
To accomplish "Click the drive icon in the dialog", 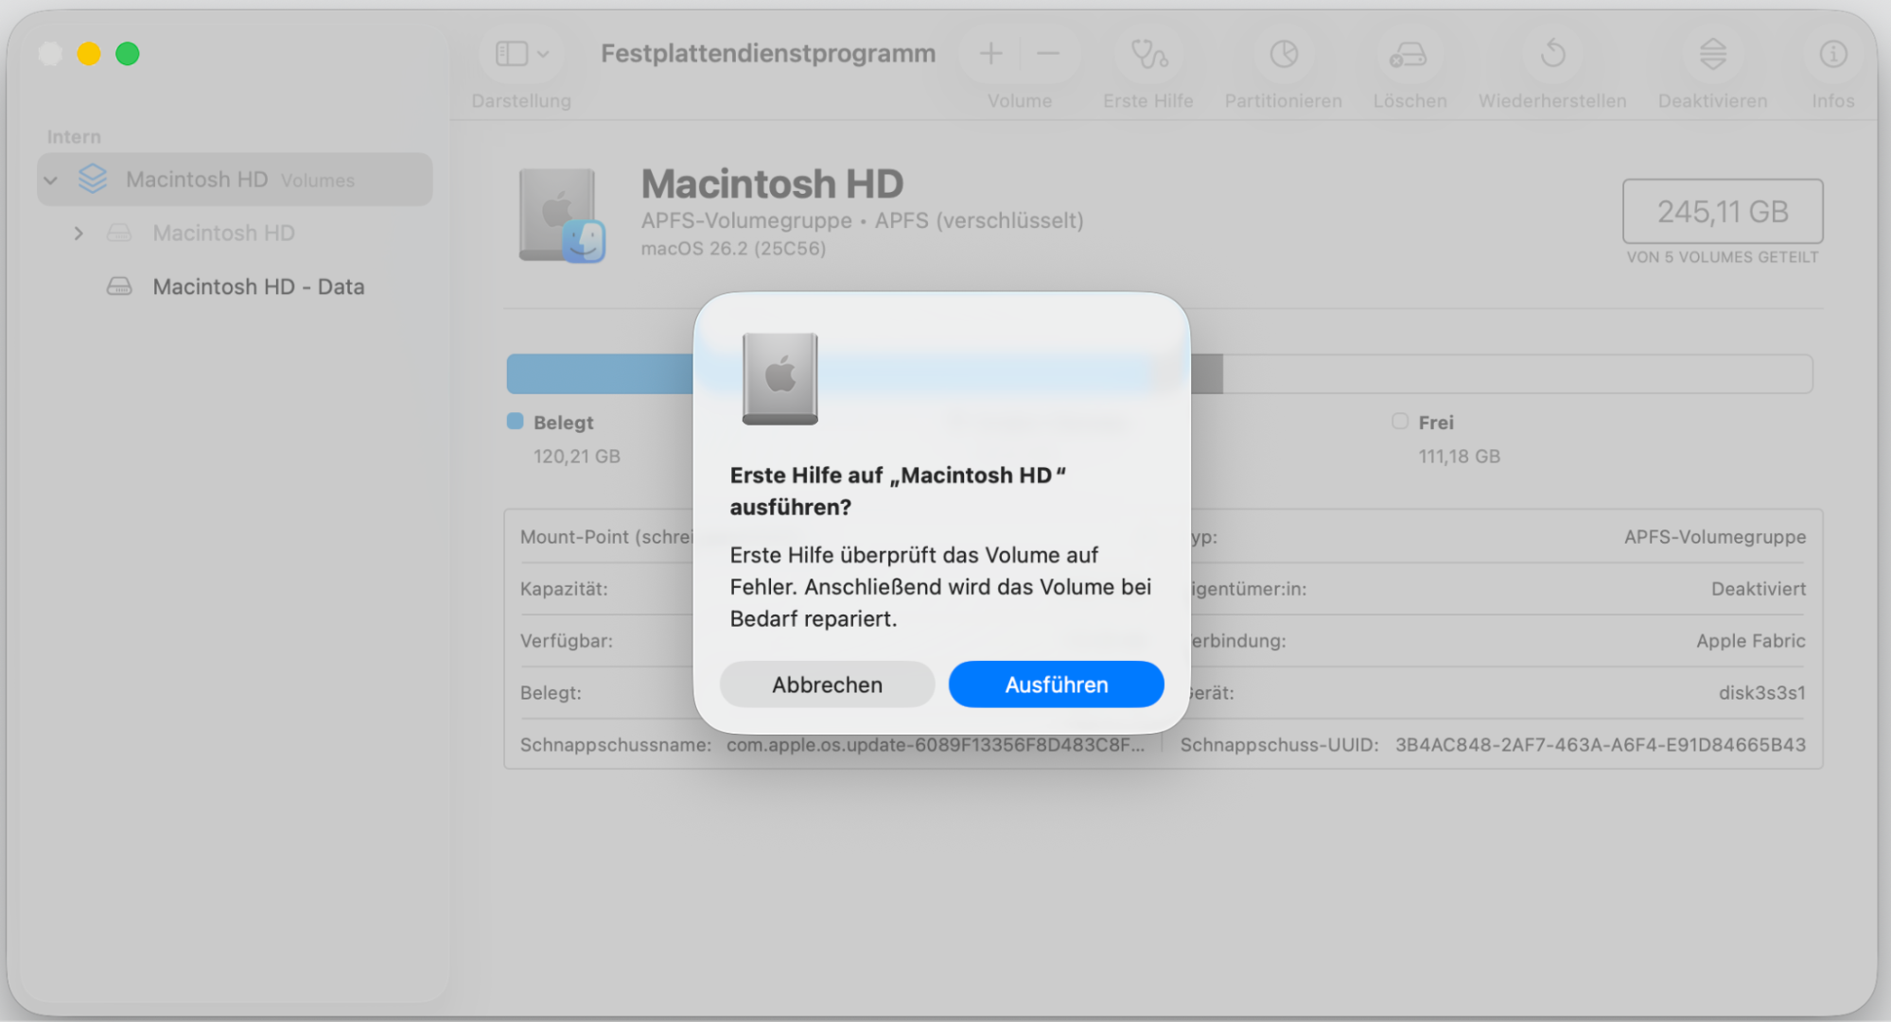I will tap(779, 378).
